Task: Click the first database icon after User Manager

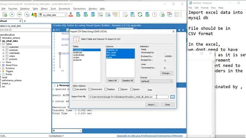Action: 78,15
